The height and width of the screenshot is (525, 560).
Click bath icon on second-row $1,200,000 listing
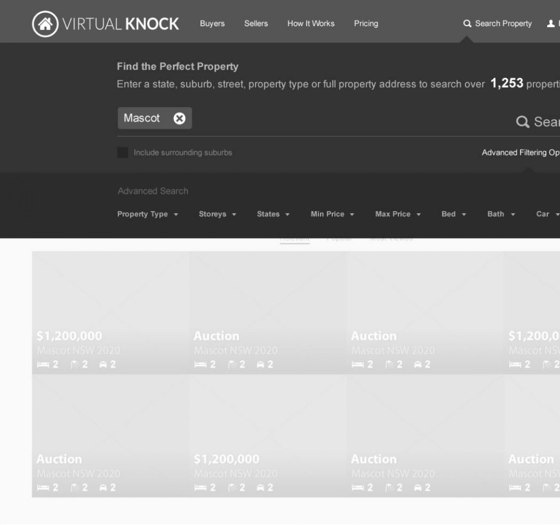(232, 488)
